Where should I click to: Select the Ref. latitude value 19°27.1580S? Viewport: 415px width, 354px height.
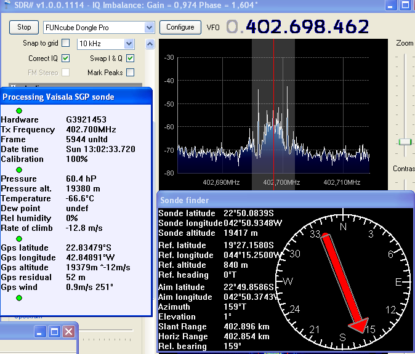point(249,245)
